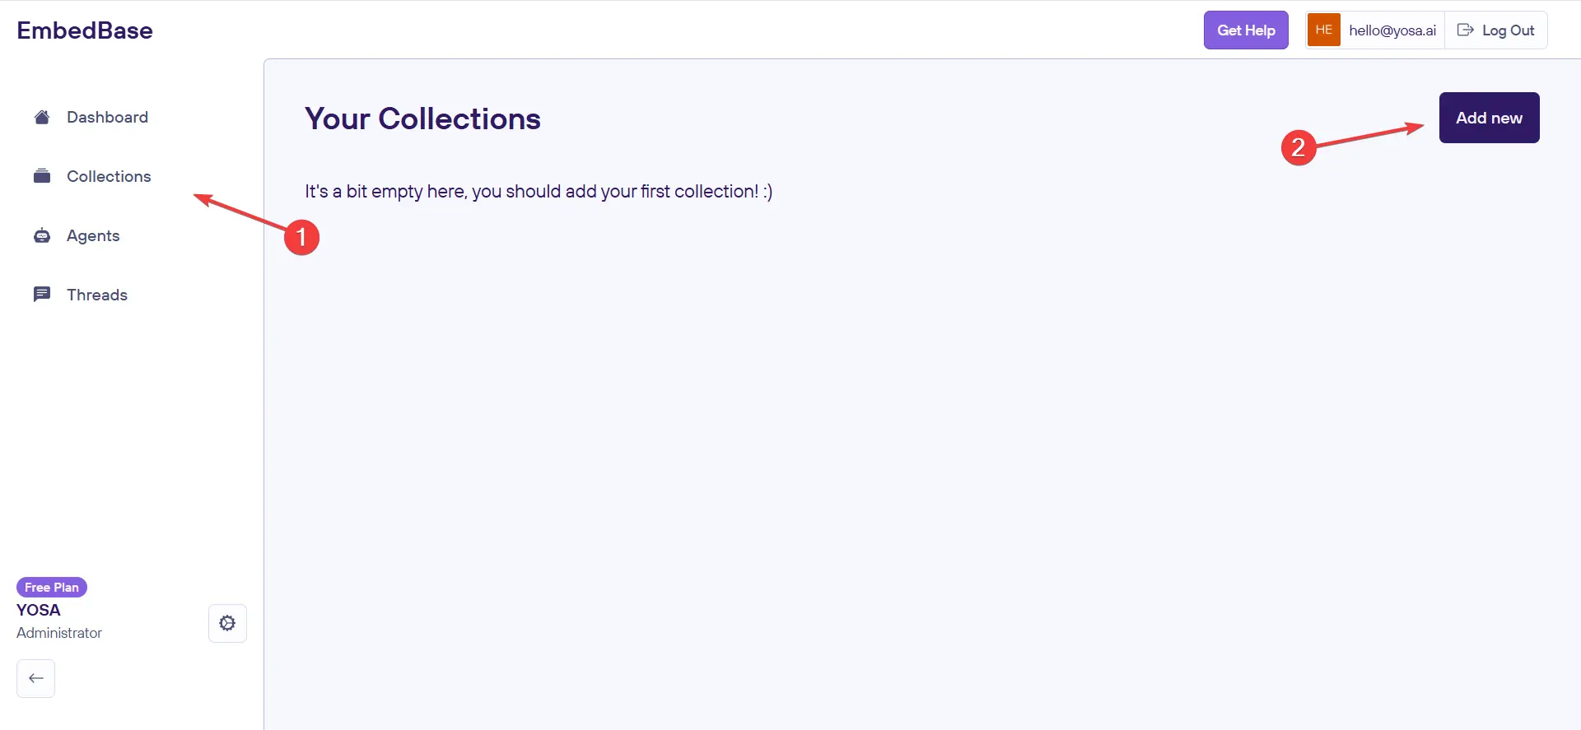Click the Log Out door icon

[x=1465, y=30]
